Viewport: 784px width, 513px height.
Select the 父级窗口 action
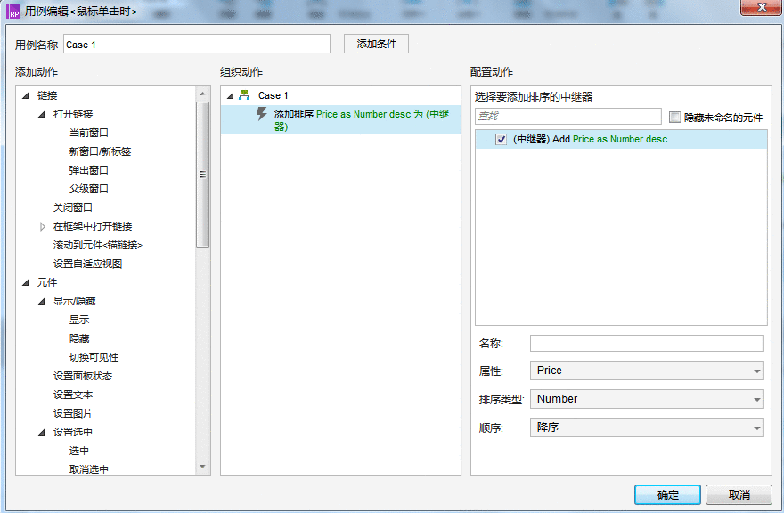[x=88, y=189]
